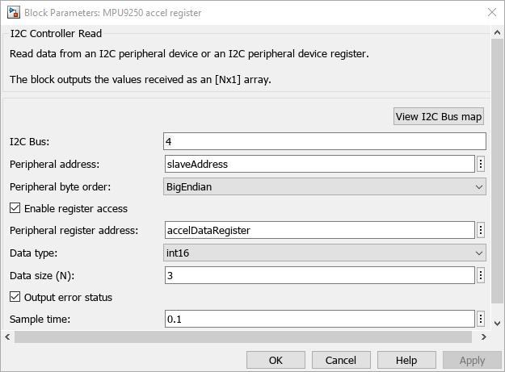Click the Data size (N) field
505x372 pixels.
[x=320, y=275]
